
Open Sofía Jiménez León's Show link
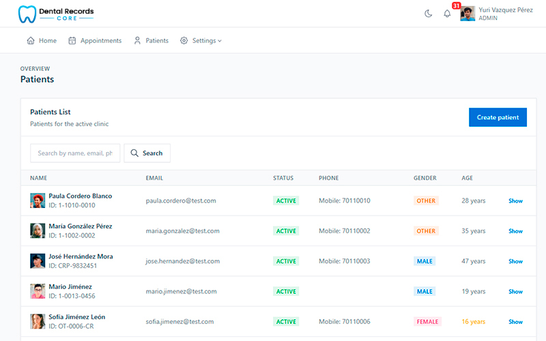tap(515, 322)
